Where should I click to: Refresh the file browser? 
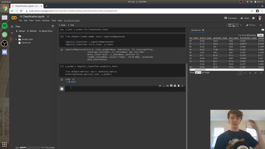[32, 31]
